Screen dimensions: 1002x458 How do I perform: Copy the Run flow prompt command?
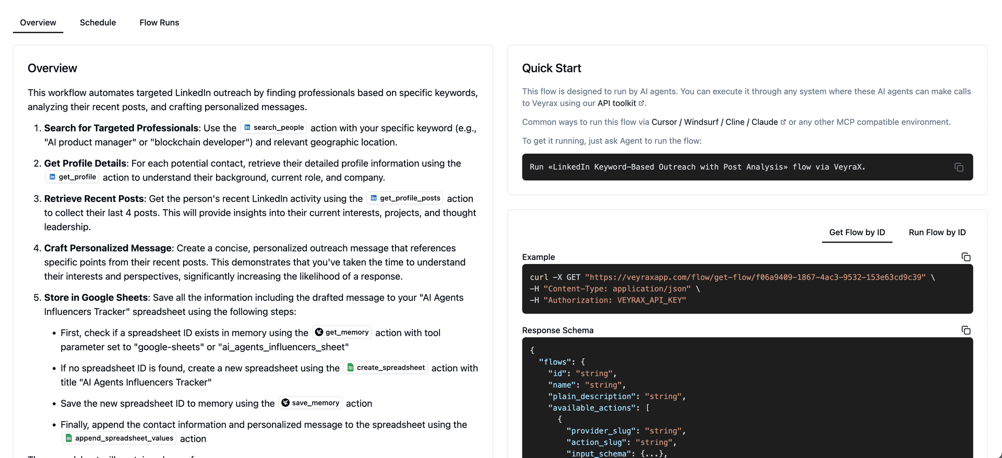click(958, 167)
